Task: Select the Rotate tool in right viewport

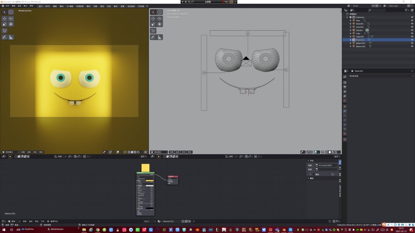Action: (x=160, y=19)
